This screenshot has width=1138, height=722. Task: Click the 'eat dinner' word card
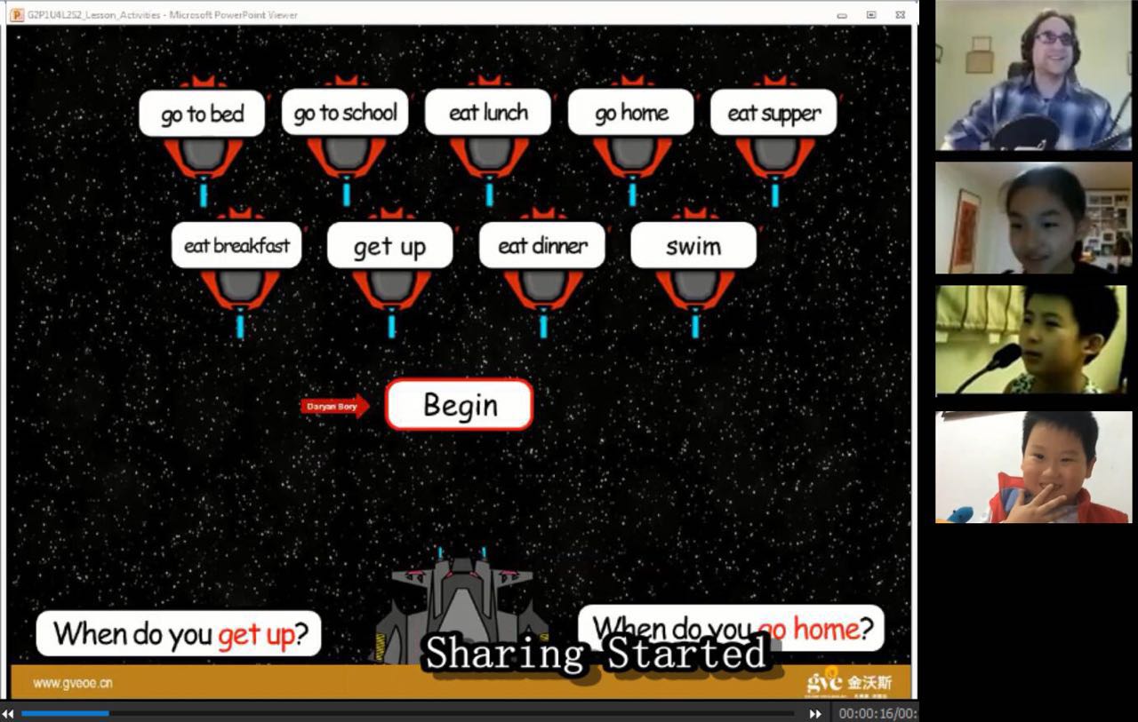click(x=542, y=246)
